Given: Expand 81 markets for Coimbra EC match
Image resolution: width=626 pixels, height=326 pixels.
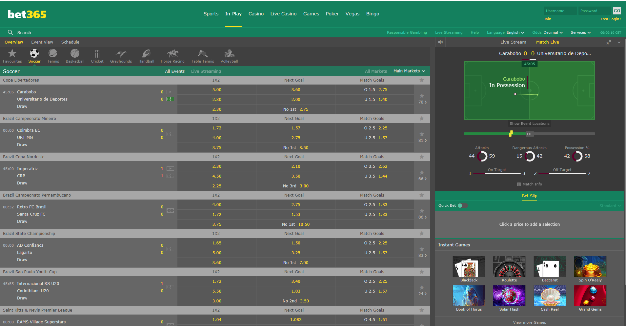Looking at the screenshot, I should pos(422,141).
